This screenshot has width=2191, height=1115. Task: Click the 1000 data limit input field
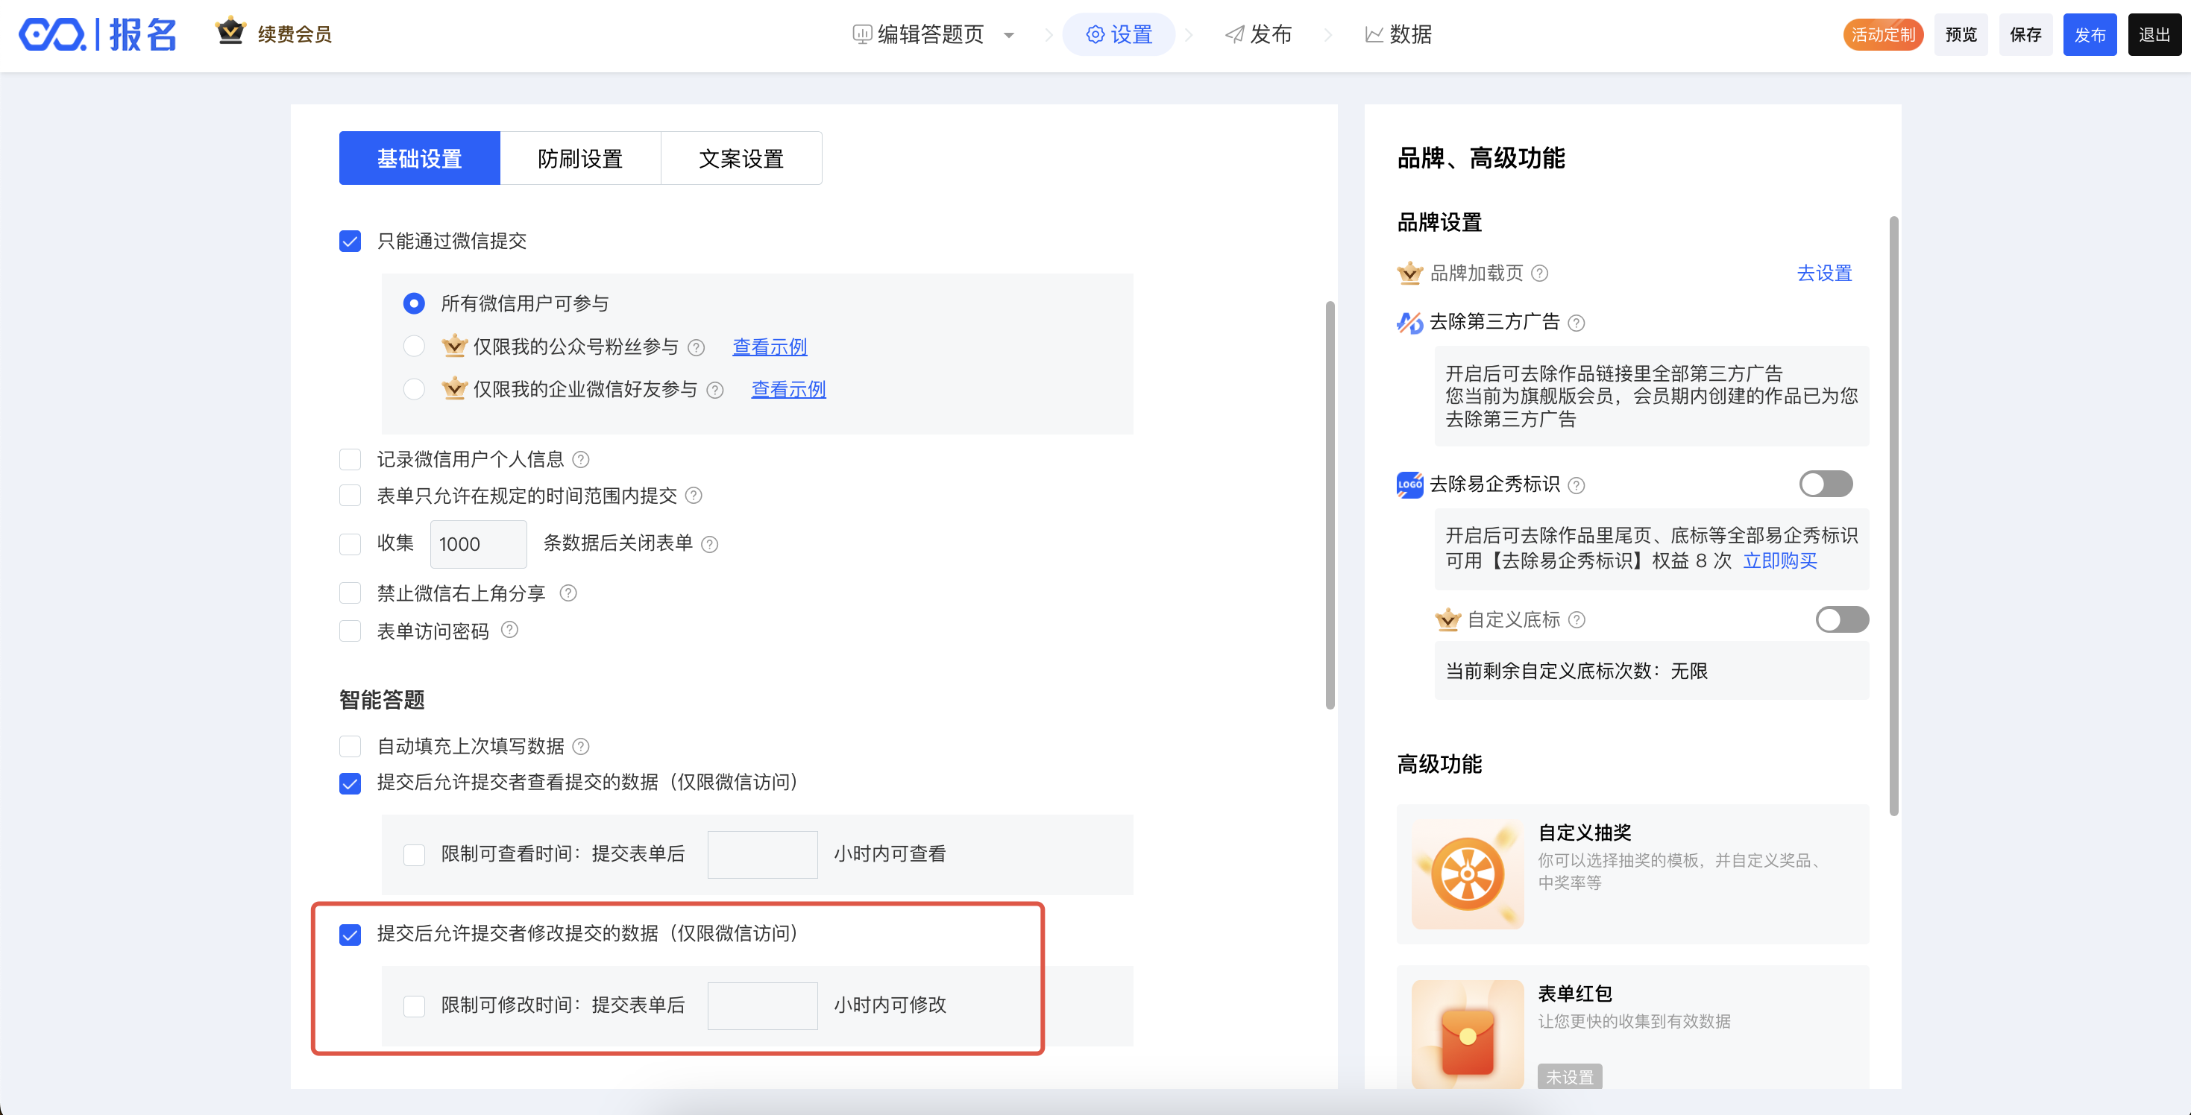click(x=477, y=544)
